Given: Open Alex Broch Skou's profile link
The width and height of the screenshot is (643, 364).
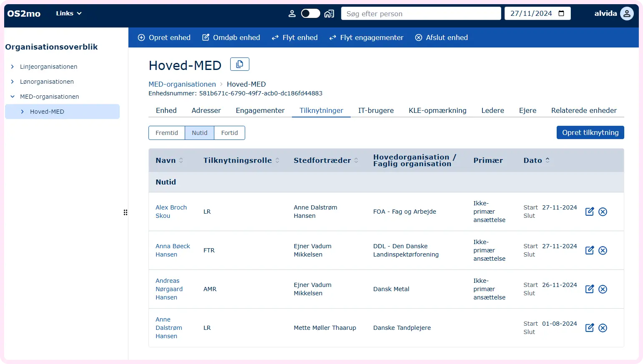Looking at the screenshot, I should point(171,212).
